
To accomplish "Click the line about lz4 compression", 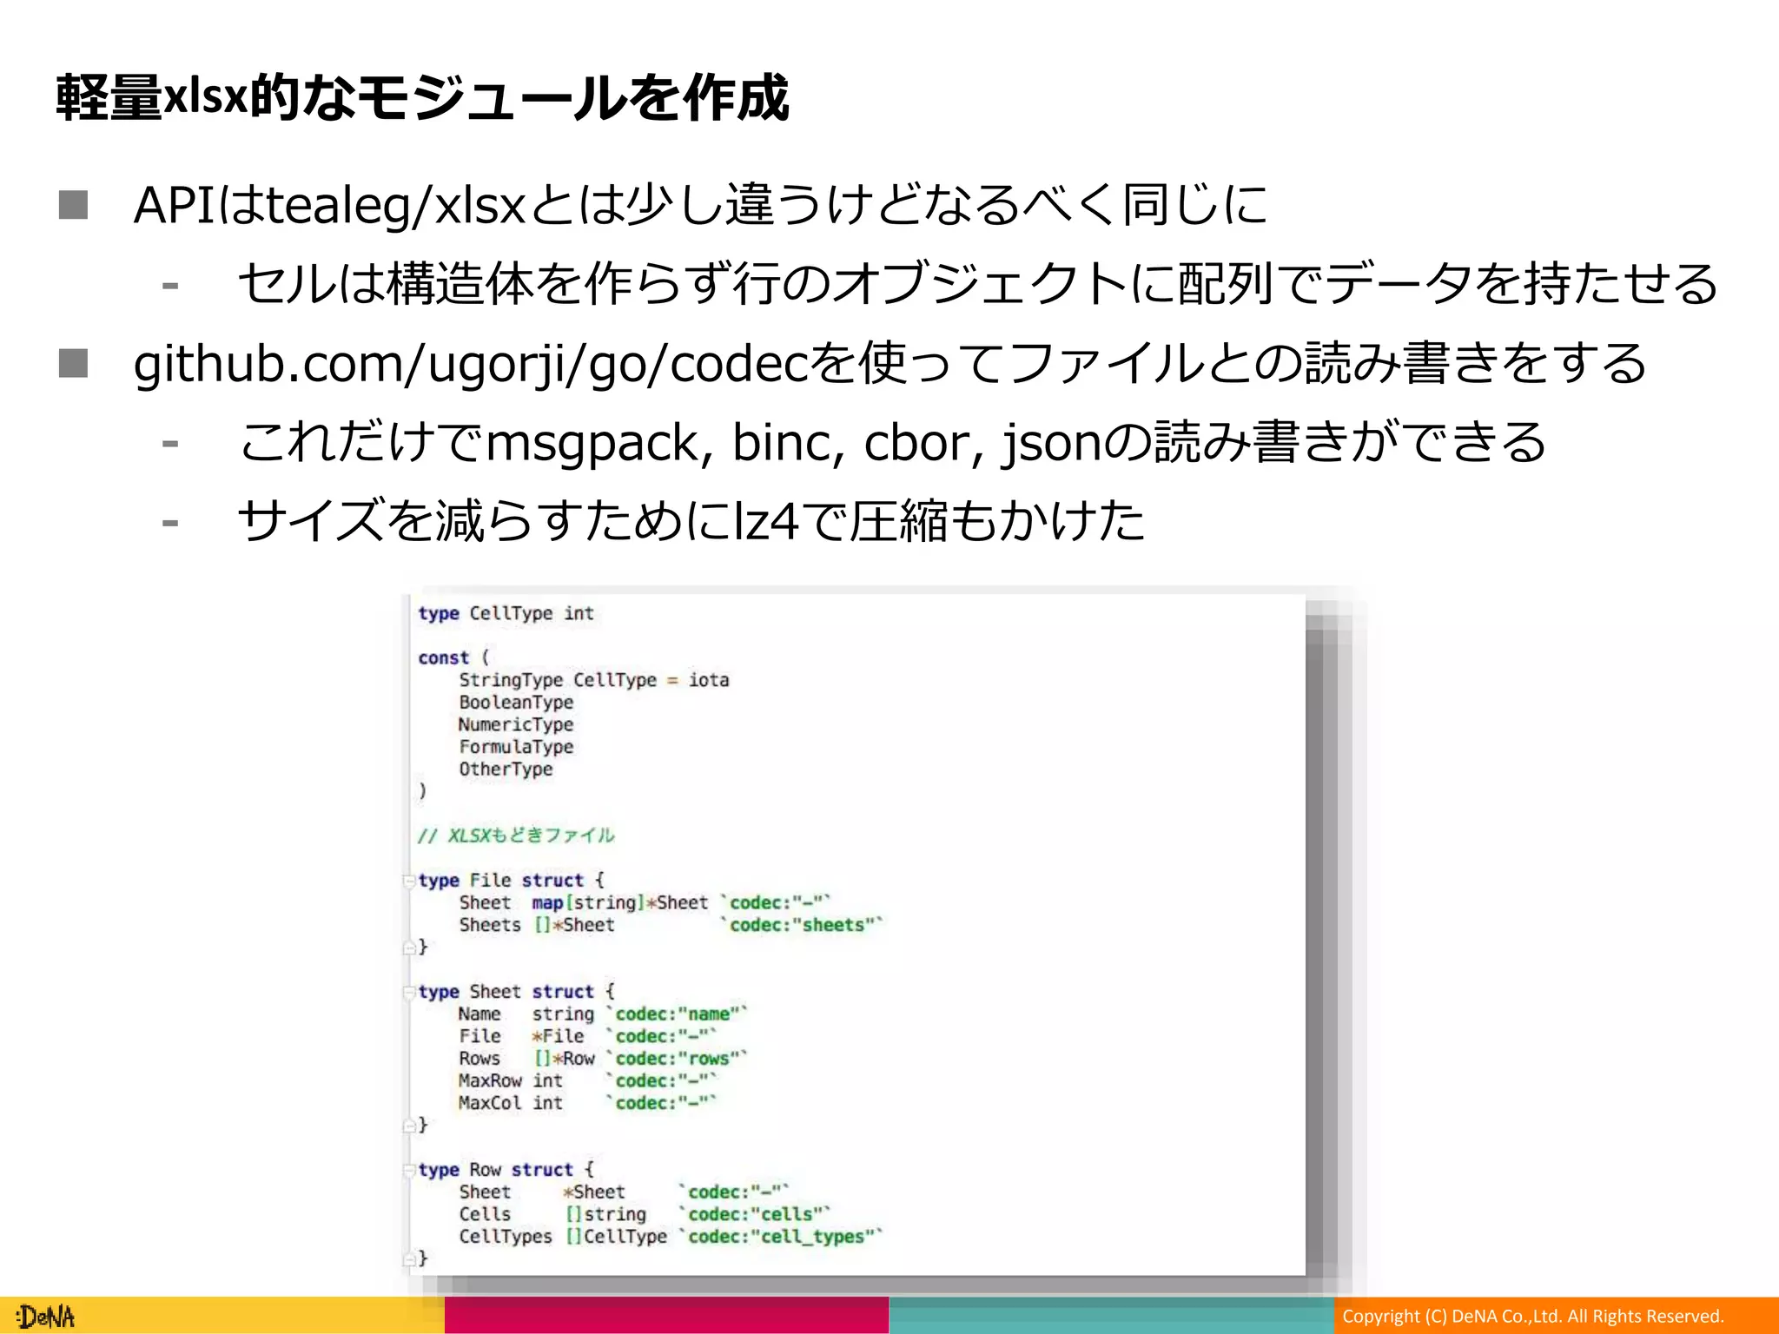I will point(691,521).
